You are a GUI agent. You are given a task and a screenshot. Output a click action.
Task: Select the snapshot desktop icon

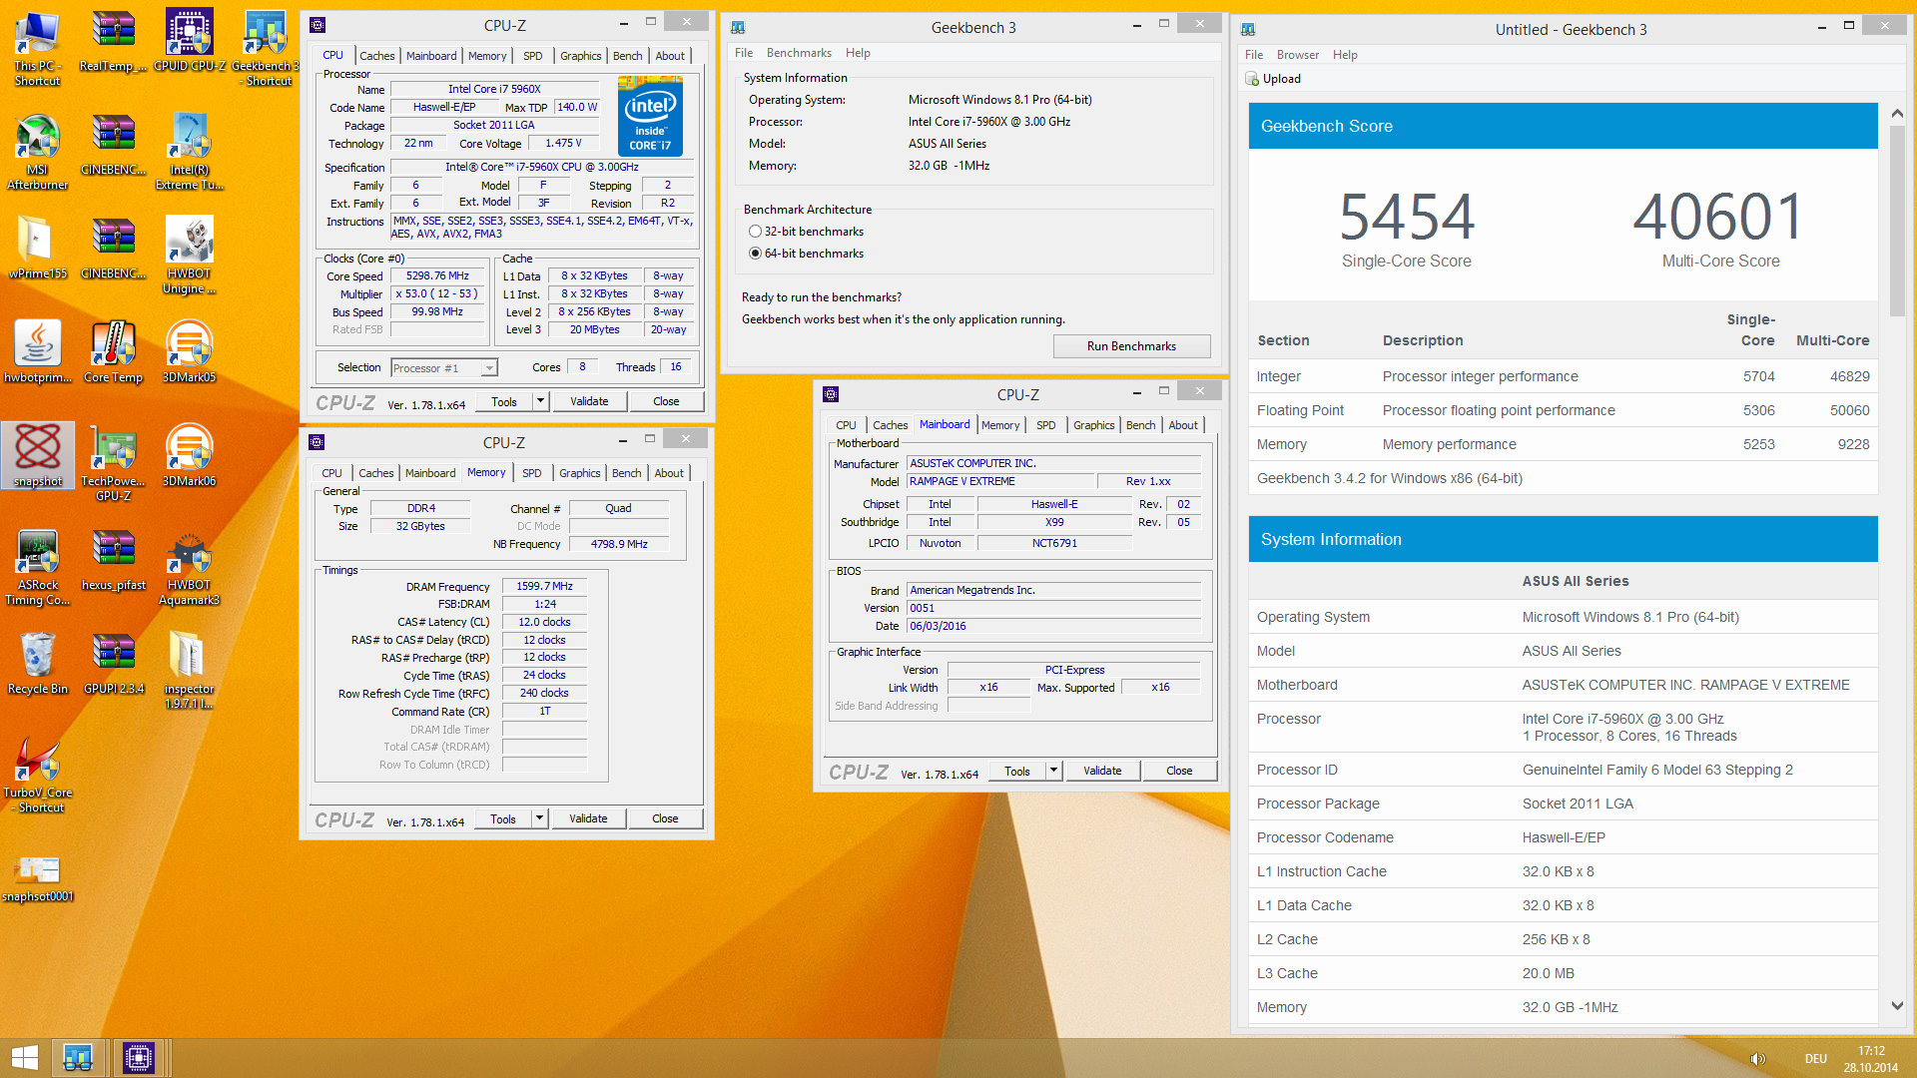coord(37,456)
